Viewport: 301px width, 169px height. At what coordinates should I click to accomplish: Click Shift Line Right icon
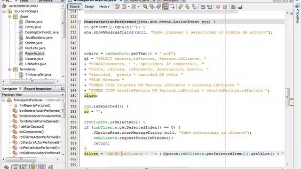[x=210, y=7]
